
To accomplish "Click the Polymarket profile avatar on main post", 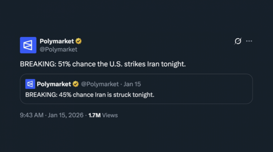I will pyautogui.click(x=28, y=45).
